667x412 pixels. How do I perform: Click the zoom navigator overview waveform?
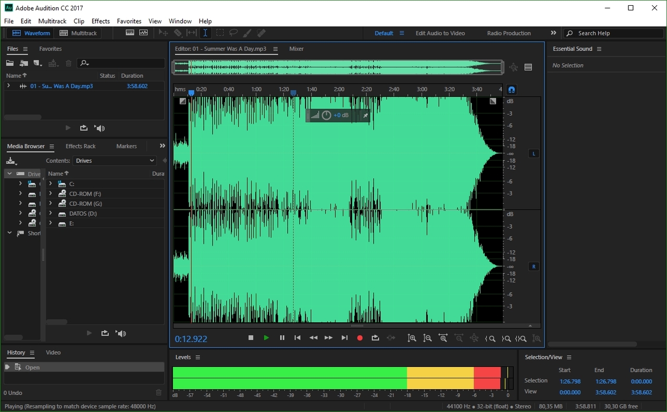338,67
